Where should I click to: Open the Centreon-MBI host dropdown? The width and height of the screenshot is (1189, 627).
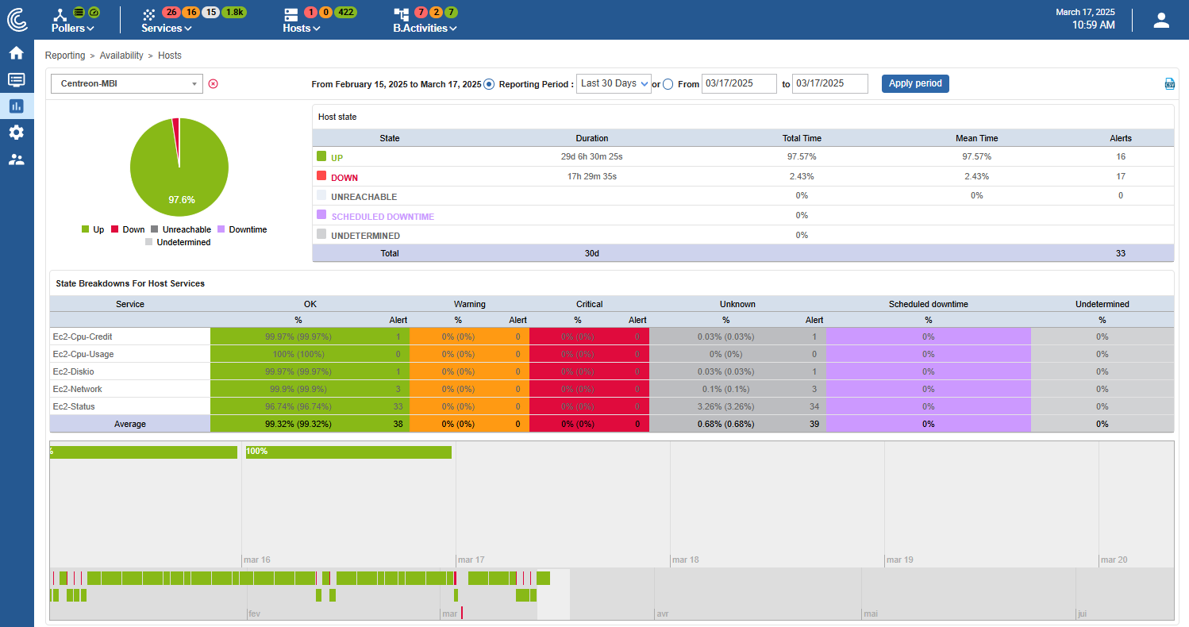point(127,83)
